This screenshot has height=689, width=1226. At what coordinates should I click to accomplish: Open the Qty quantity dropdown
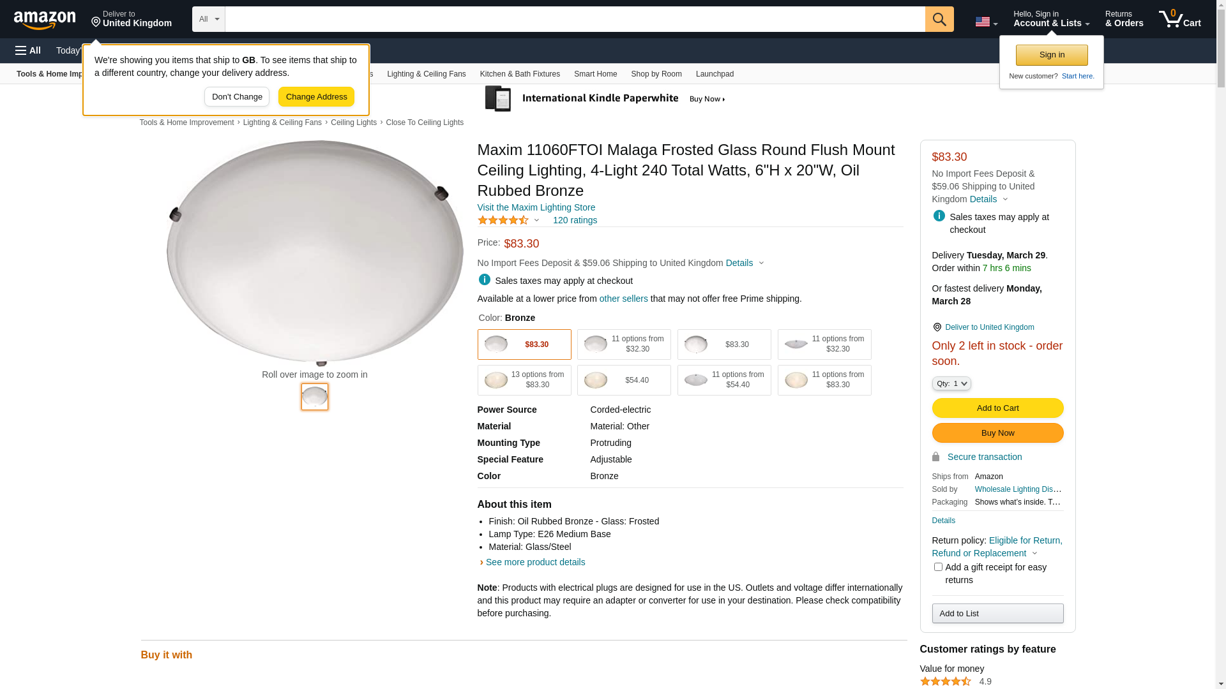[x=951, y=383]
